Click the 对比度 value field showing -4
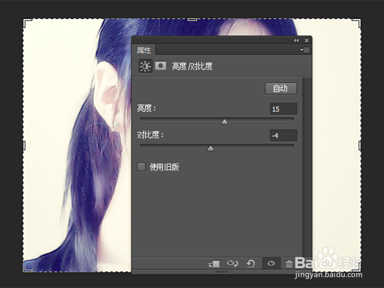The width and height of the screenshot is (384, 288). 283,135
